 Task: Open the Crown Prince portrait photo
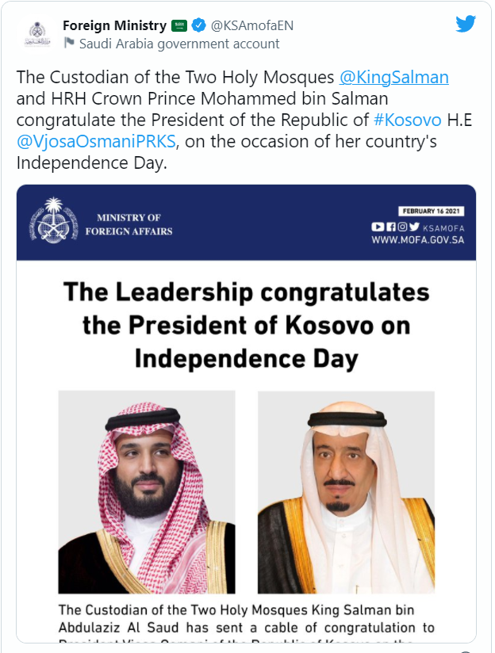point(147,492)
